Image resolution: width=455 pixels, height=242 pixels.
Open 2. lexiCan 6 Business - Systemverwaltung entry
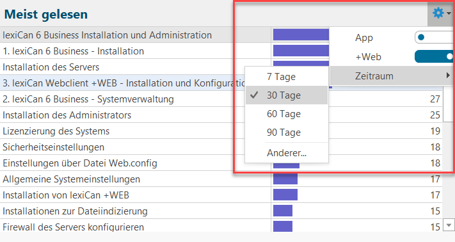(x=88, y=99)
